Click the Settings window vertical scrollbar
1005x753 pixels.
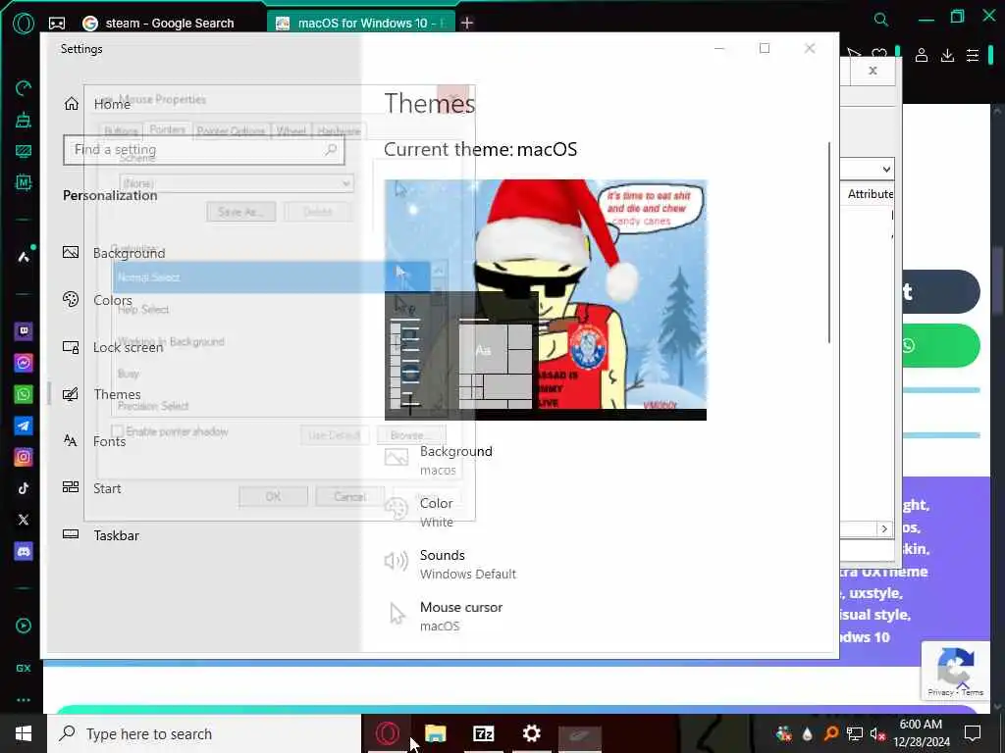click(x=829, y=242)
